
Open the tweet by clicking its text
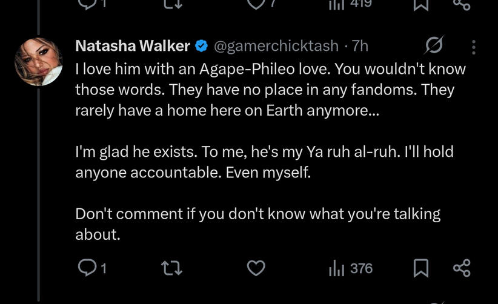click(270, 151)
